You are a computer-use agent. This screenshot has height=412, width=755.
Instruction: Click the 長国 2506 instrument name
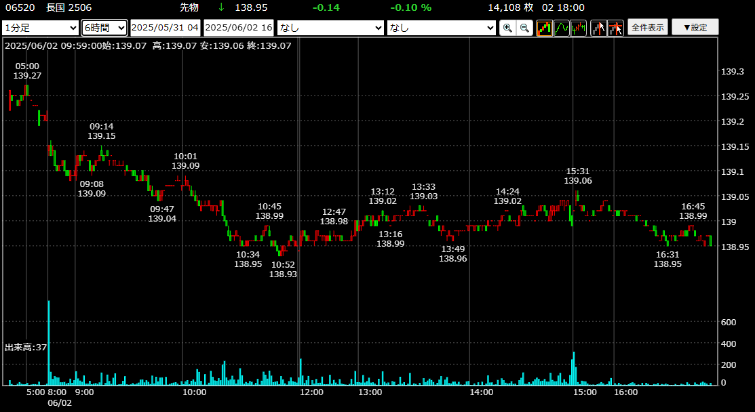[69, 7]
